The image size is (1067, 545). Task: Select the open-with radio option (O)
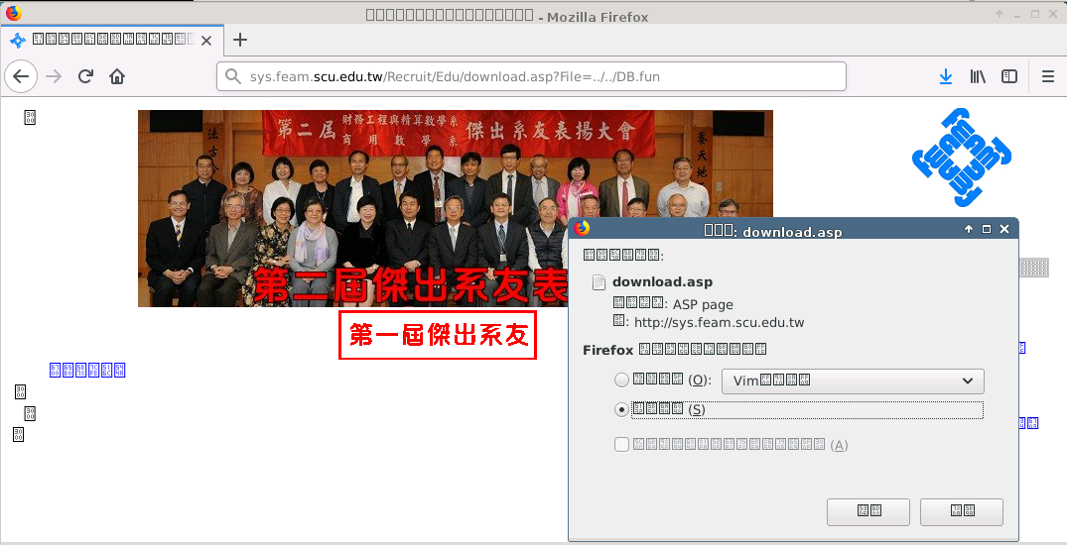point(621,380)
